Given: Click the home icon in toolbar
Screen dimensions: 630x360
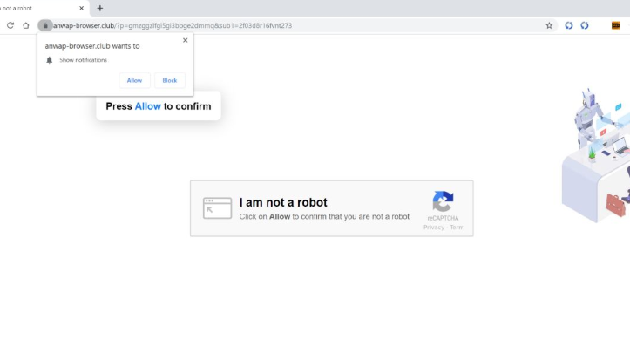Looking at the screenshot, I should coord(26,25).
